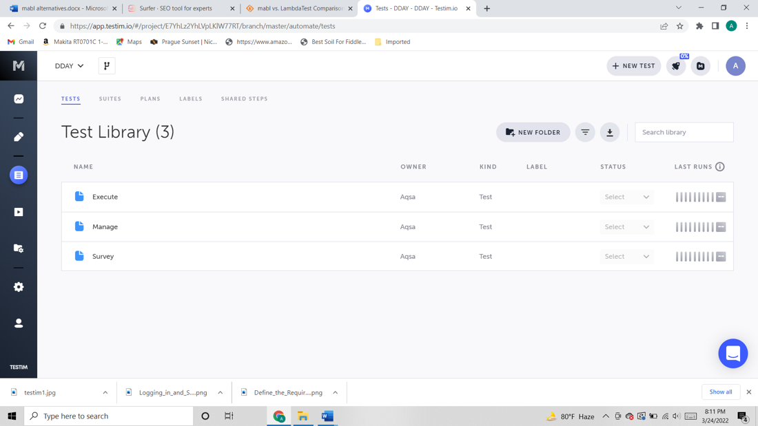Open the settings gear icon in sidebar

click(x=19, y=287)
